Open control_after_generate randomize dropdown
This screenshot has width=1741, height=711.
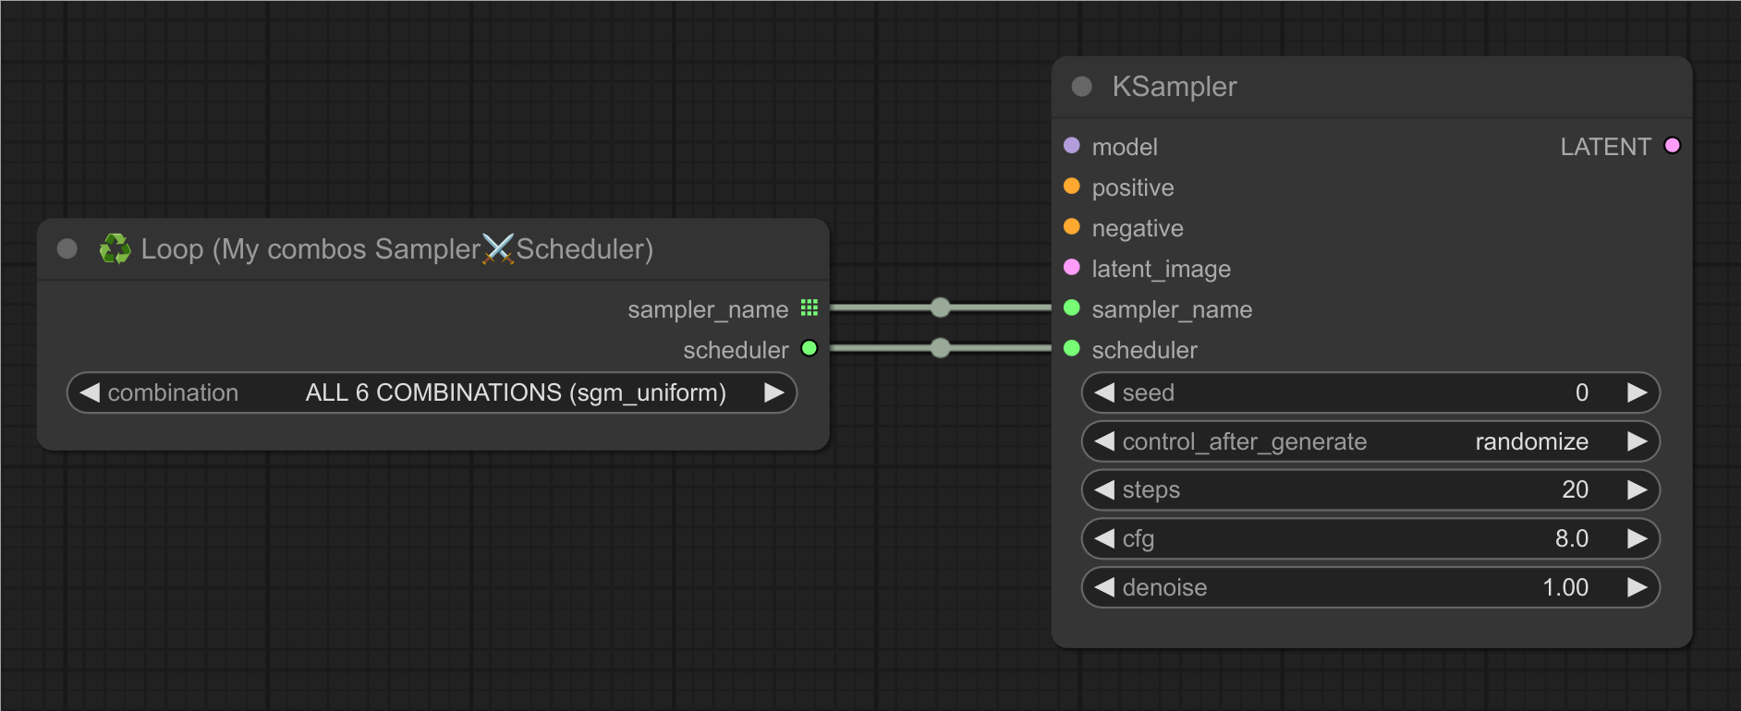[x=1370, y=442]
